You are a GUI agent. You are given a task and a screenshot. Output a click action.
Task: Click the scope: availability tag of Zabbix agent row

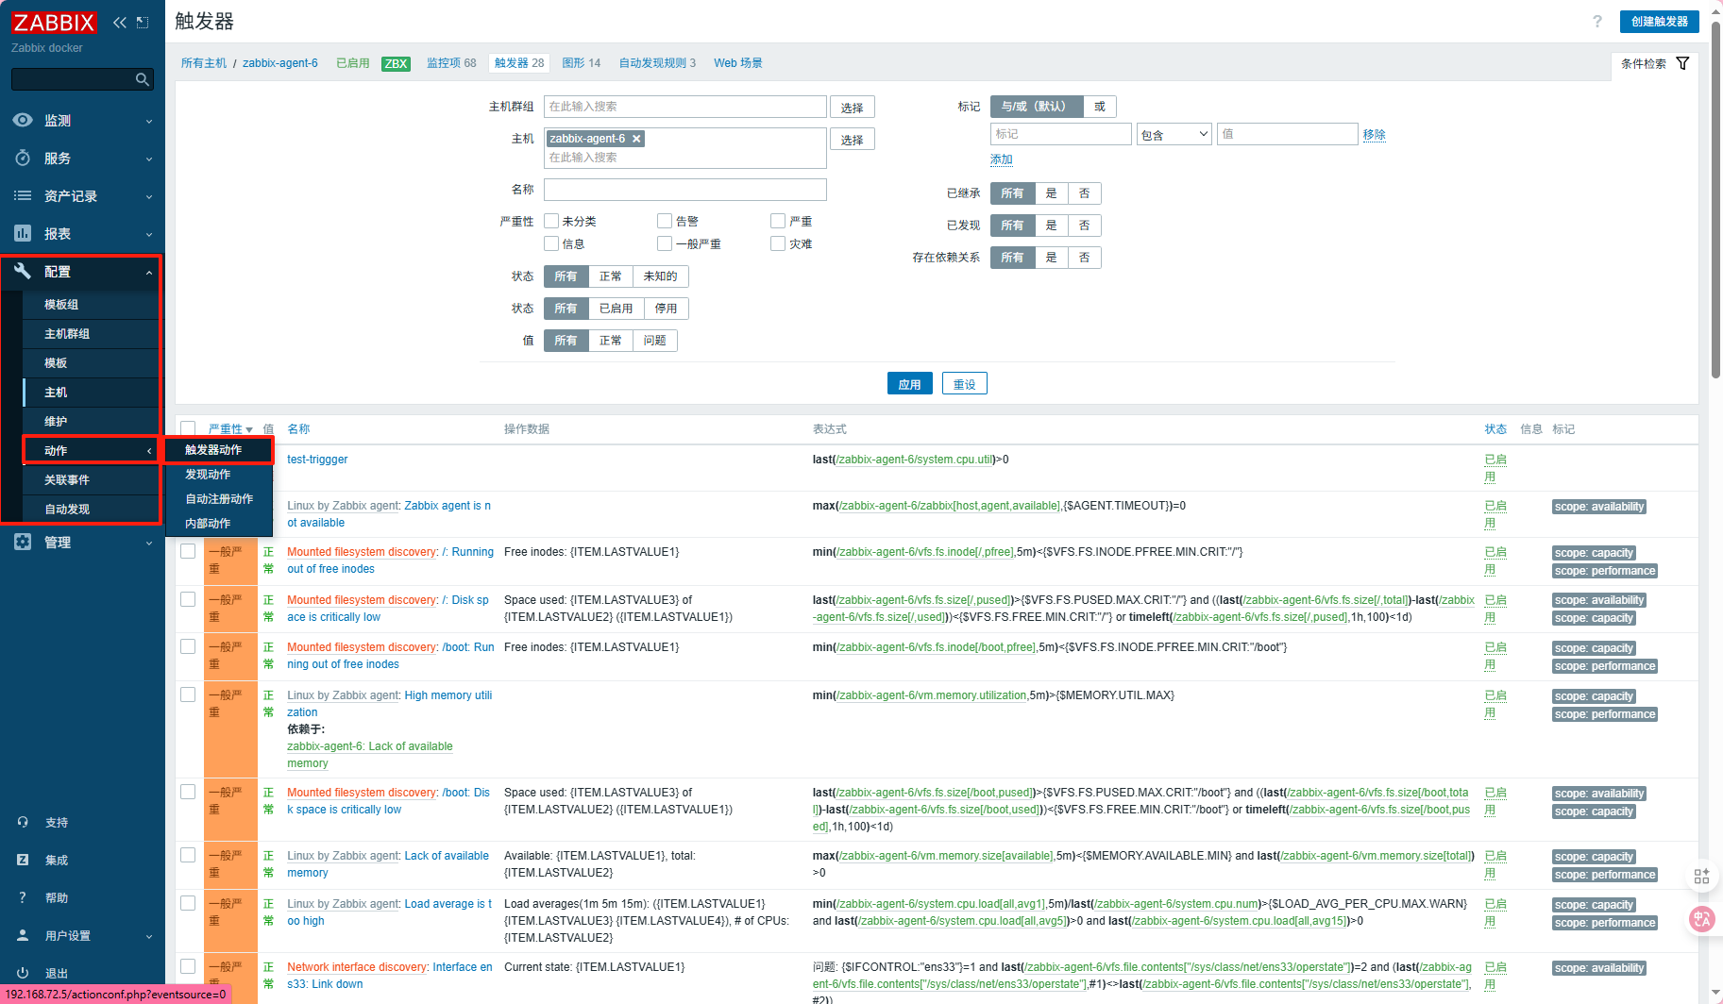pyautogui.click(x=1599, y=507)
